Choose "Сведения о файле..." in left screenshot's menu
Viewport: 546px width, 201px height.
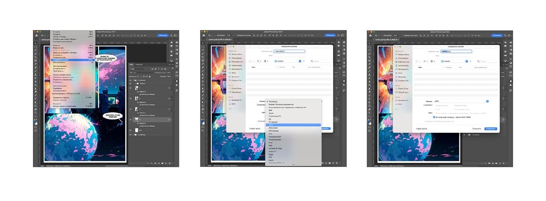pos(73,97)
